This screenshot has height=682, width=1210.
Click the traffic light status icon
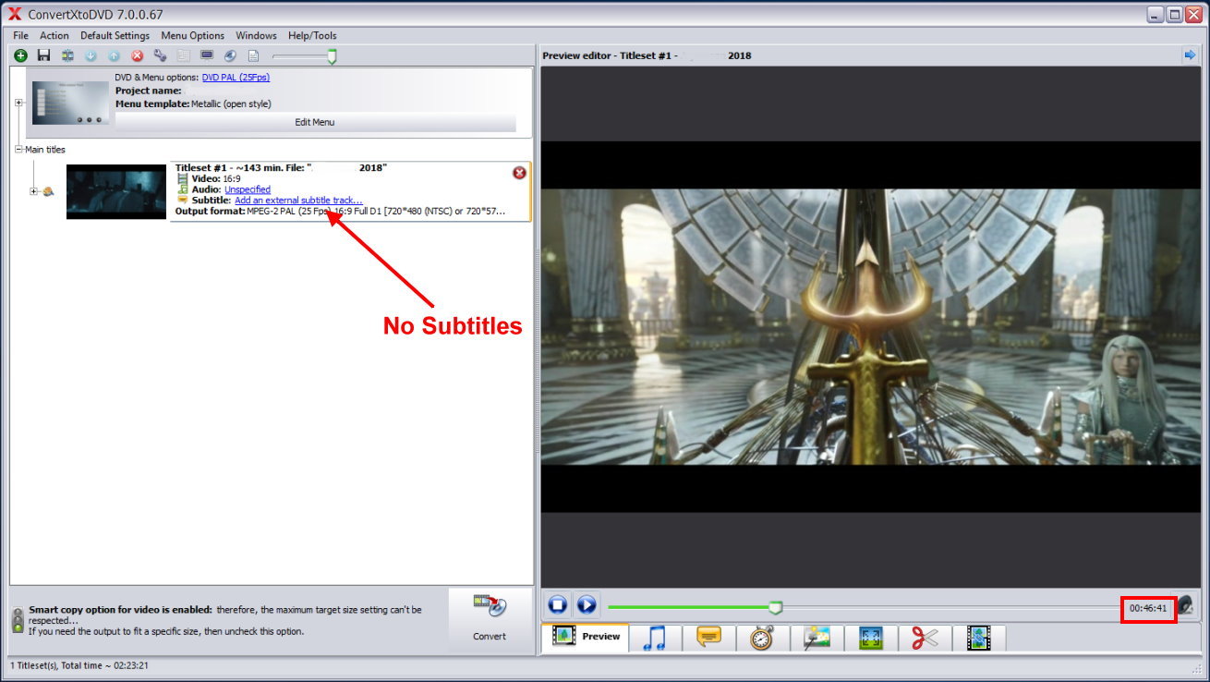[x=18, y=620]
